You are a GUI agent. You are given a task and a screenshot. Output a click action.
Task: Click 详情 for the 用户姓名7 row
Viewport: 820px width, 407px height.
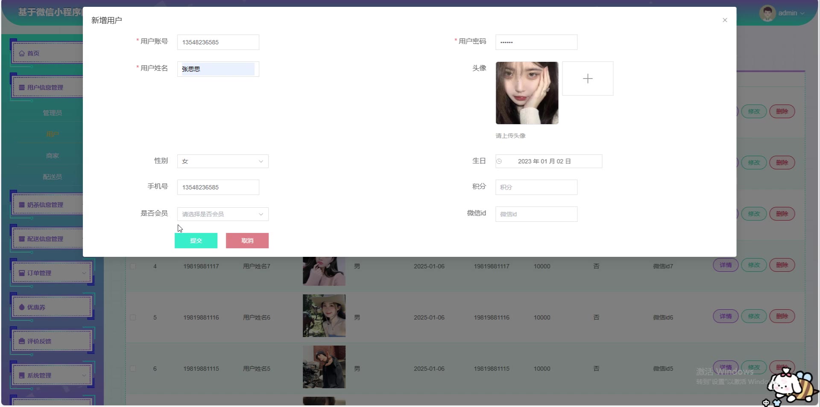726,265
